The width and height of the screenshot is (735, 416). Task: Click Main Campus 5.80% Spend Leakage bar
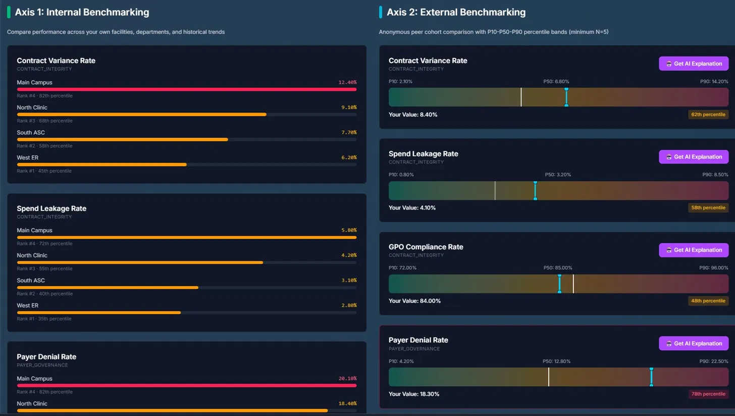click(187, 237)
